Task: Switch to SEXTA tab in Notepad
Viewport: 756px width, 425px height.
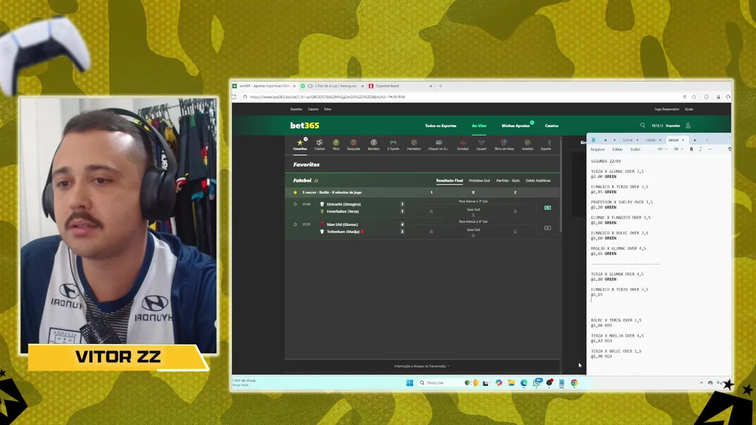Action: tap(628, 140)
